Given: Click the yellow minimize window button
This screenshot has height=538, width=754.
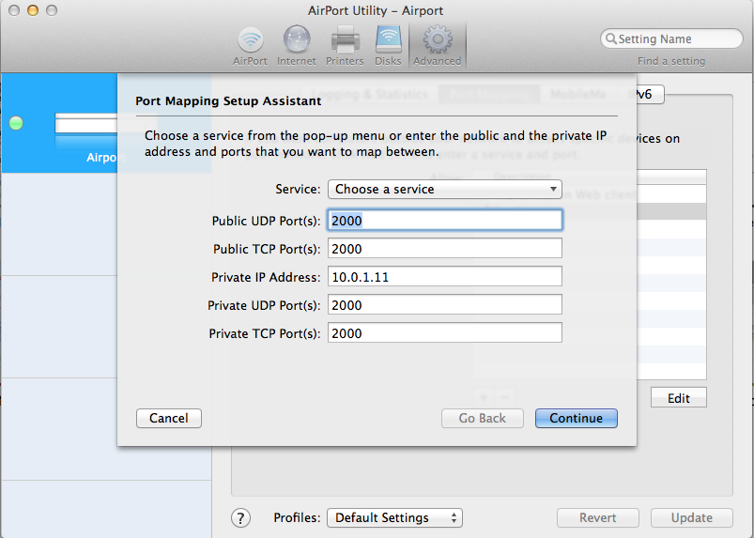Looking at the screenshot, I should [33, 10].
